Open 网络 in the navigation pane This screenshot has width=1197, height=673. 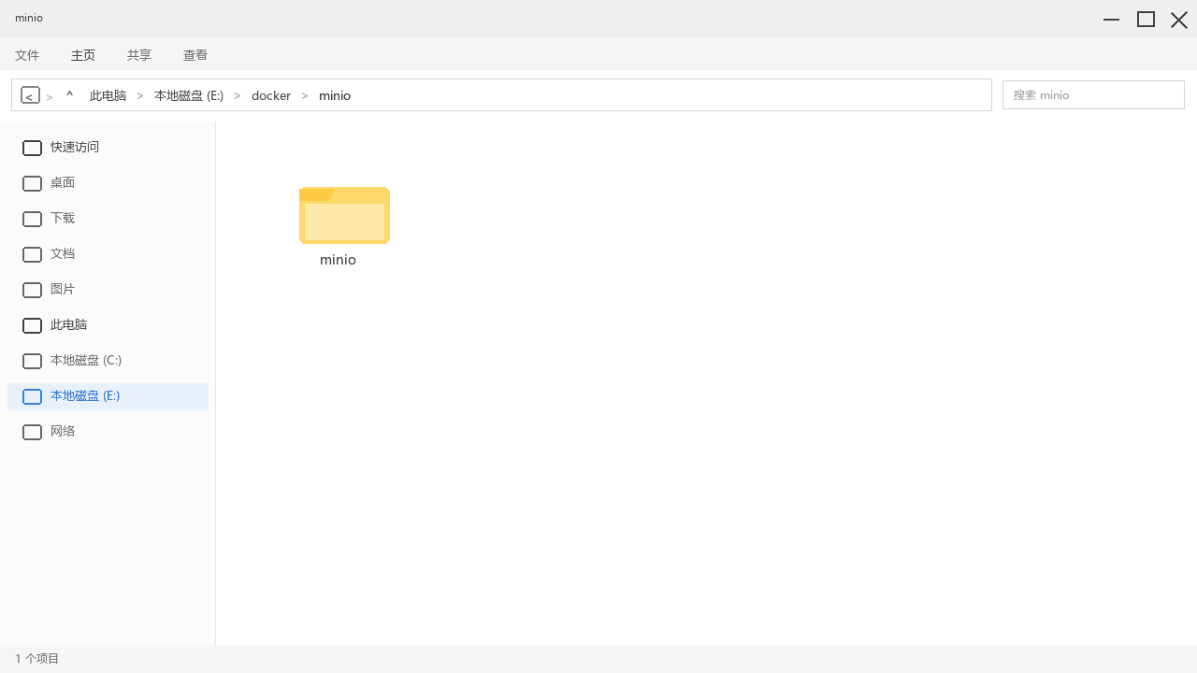pos(108,432)
